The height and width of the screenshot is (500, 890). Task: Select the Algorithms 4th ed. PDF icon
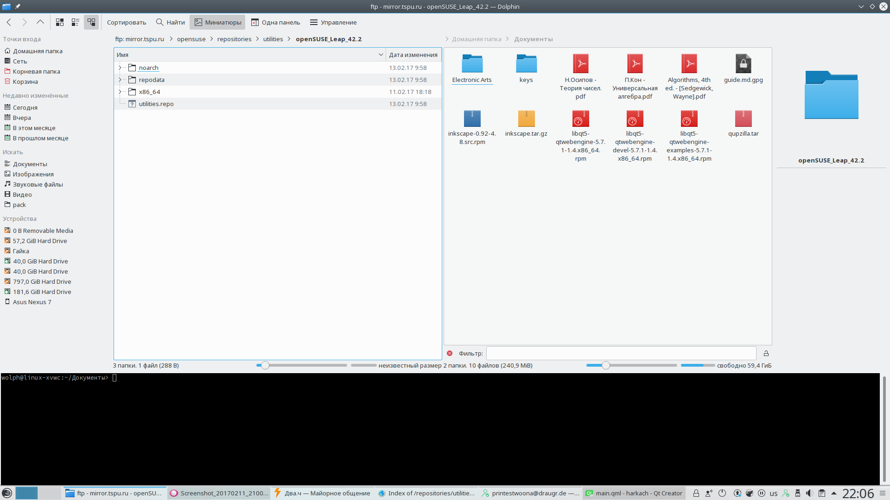point(689,64)
